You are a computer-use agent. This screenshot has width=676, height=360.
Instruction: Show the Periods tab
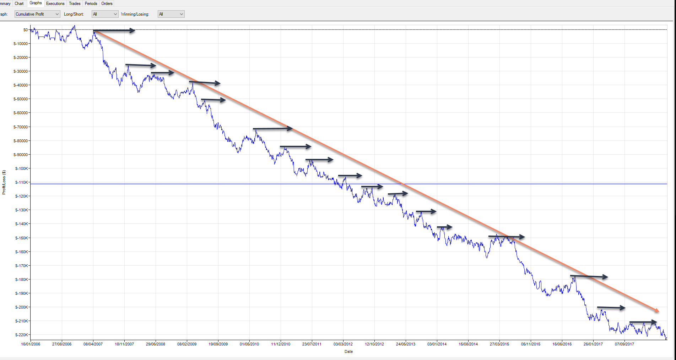[x=91, y=4]
